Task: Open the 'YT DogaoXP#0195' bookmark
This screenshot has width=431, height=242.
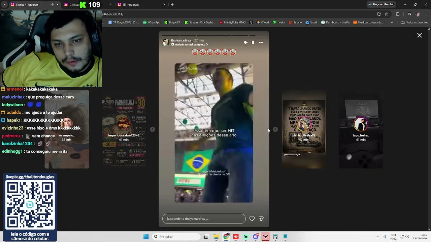Action: click(x=124, y=23)
